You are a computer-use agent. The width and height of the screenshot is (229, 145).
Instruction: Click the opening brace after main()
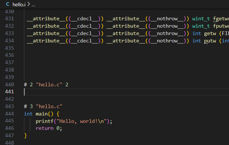point(58,114)
